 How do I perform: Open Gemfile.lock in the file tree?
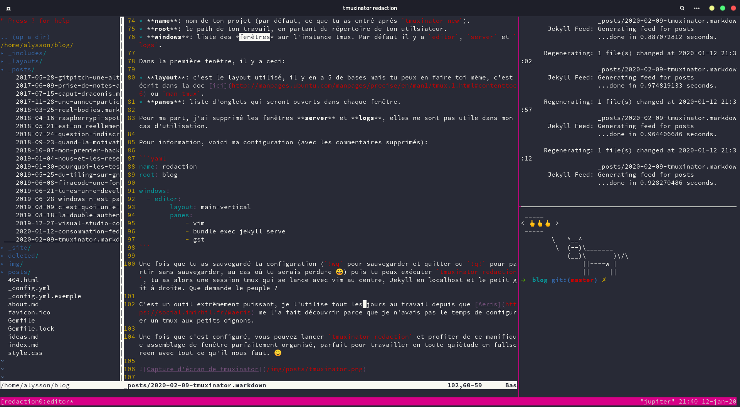coord(31,329)
